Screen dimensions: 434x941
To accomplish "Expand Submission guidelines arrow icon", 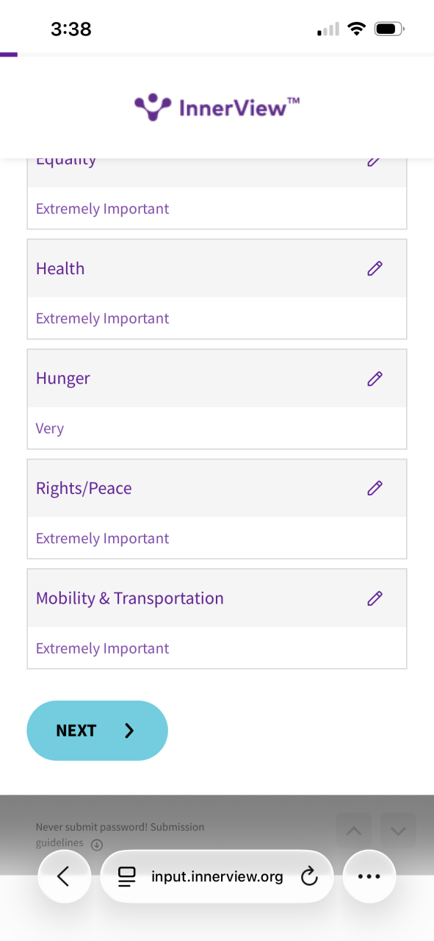I will 96,844.
